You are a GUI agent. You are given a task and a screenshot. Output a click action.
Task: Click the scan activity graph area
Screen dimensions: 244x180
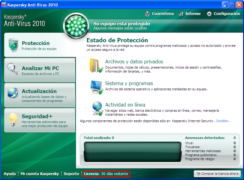click(133, 152)
